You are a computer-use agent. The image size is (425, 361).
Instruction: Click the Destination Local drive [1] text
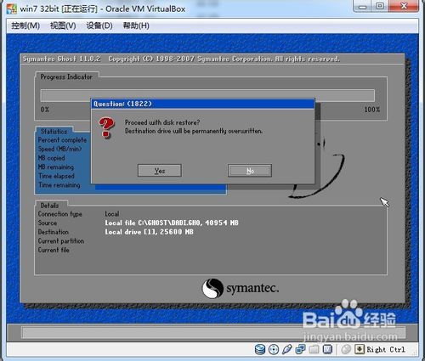pyautogui.click(x=149, y=232)
